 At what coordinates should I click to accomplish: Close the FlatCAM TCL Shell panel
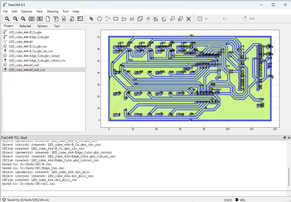[x=289, y=138]
